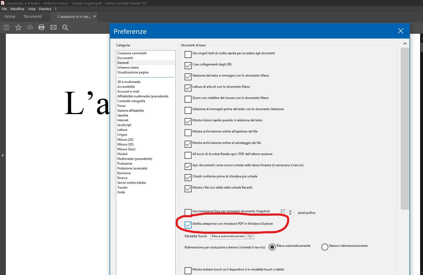Close the Preferenze dialog
Viewport: 423px width, 275px height.
(x=400, y=31)
